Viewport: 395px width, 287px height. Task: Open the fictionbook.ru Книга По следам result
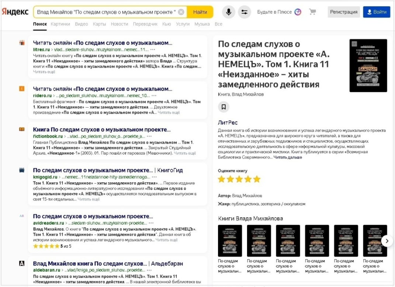pyautogui.click(x=102, y=129)
